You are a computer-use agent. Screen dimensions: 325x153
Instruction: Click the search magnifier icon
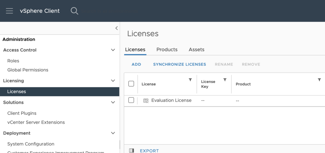tap(74, 11)
